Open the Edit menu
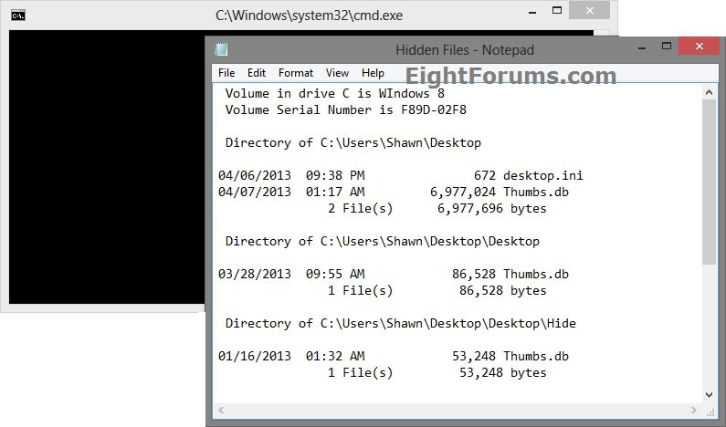 tap(257, 73)
